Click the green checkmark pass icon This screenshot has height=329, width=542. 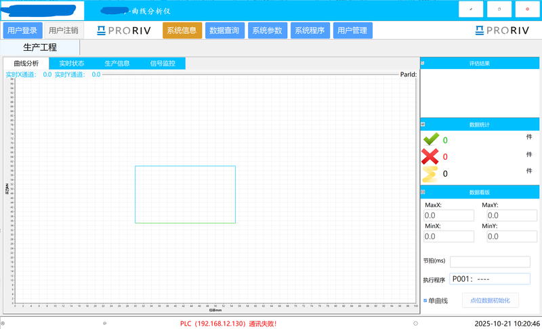pos(431,139)
